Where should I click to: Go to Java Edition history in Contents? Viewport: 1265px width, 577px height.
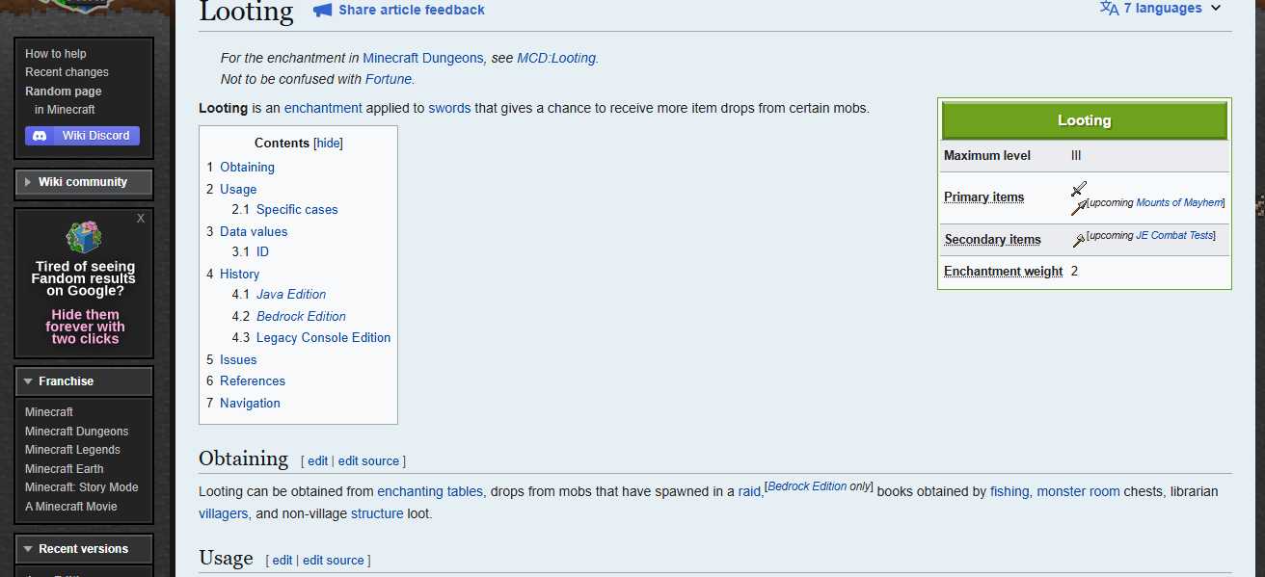tap(291, 295)
